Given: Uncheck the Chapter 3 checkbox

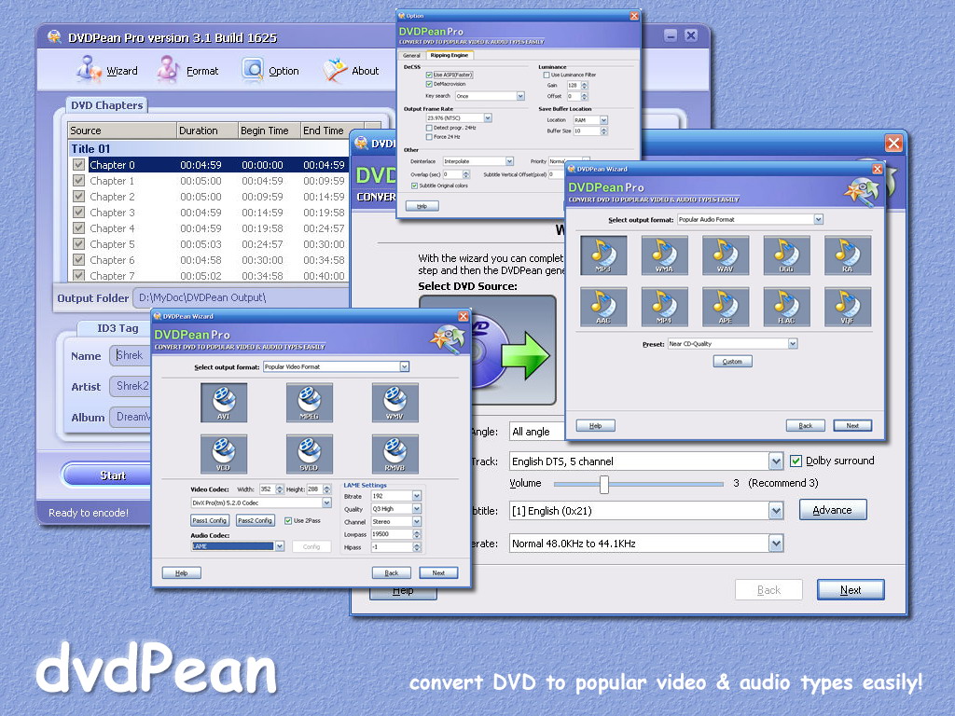Looking at the screenshot, I should coord(78,213).
